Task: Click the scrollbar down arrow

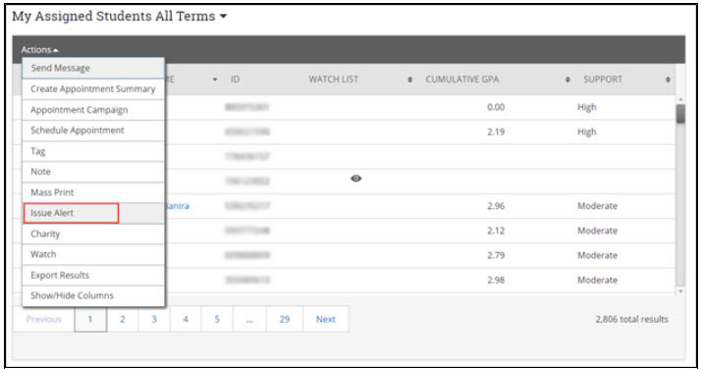Action: point(680,291)
